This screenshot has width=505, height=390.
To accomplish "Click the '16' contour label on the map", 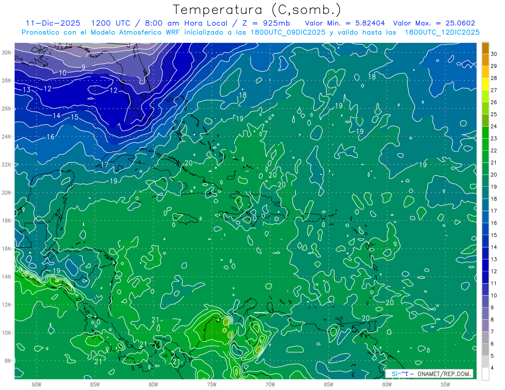I will tap(50, 137).
